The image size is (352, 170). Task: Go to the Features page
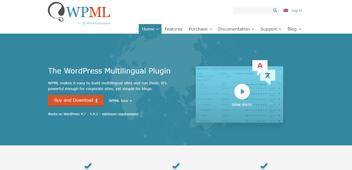click(174, 29)
